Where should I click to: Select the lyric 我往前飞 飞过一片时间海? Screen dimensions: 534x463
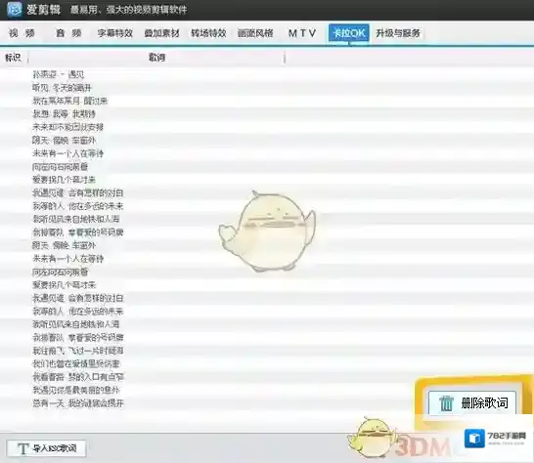pos(78,351)
